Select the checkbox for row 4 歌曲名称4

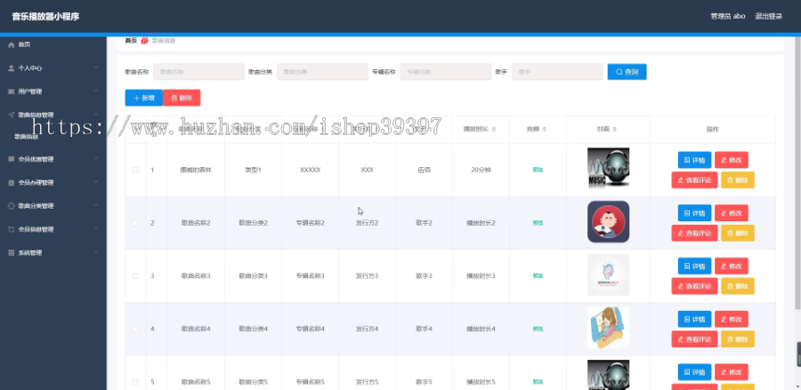click(x=135, y=329)
